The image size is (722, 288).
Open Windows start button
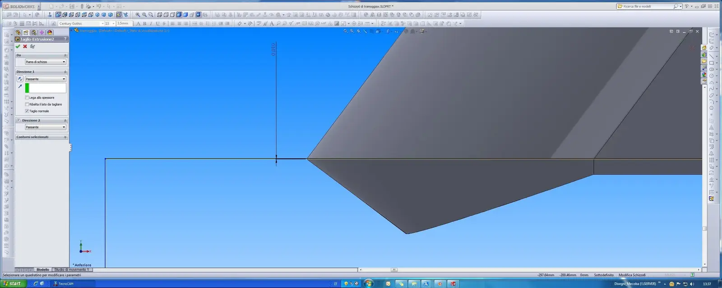(12, 283)
